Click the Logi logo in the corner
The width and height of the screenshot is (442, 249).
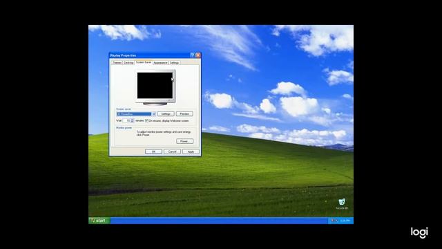[x=419, y=232]
